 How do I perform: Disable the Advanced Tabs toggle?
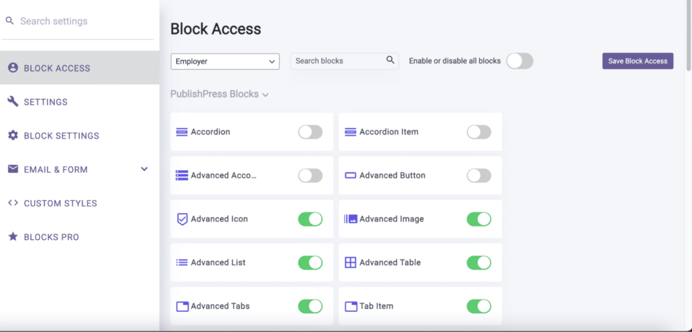[x=310, y=306]
